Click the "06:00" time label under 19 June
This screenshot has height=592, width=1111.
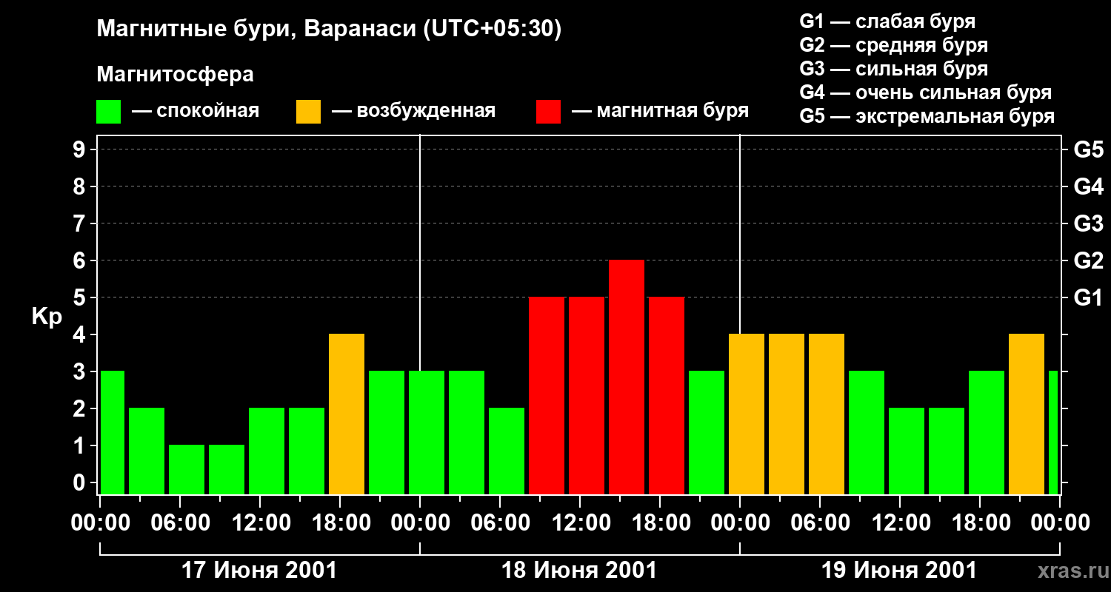click(820, 523)
